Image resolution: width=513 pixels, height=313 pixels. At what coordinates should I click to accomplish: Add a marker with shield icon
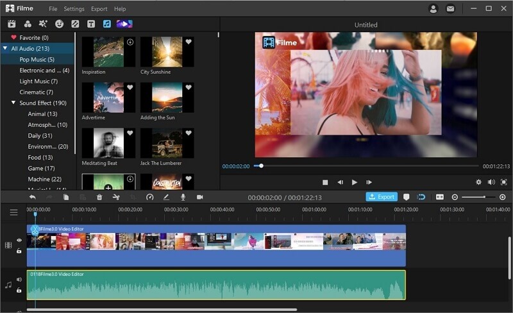[x=407, y=197]
